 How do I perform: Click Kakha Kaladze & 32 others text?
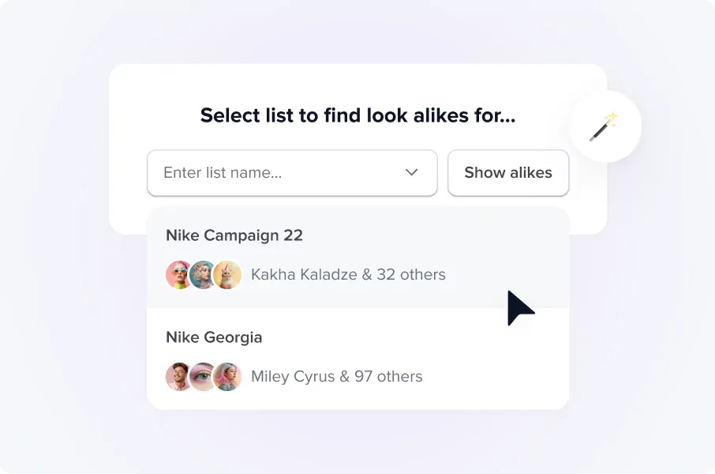pos(348,274)
